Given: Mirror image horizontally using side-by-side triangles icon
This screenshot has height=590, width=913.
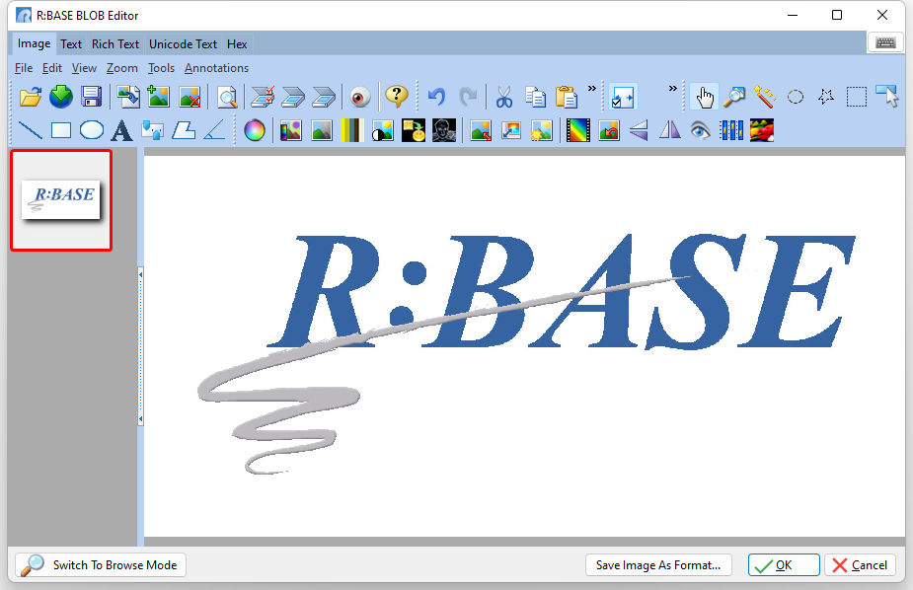Looking at the screenshot, I should [669, 130].
